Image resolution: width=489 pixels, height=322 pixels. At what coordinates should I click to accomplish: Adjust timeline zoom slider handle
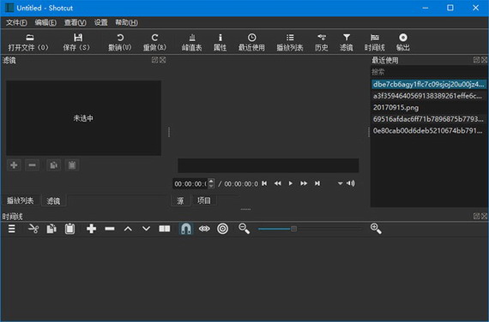point(293,229)
